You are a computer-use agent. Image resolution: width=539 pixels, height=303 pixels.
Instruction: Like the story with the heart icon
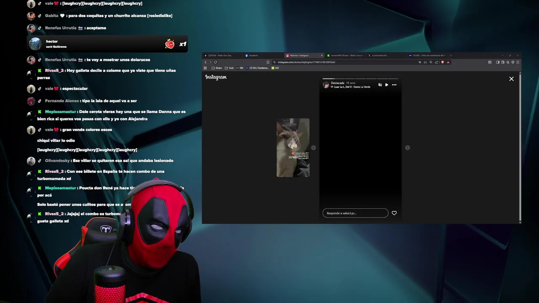pyautogui.click(x=394, y=213)
